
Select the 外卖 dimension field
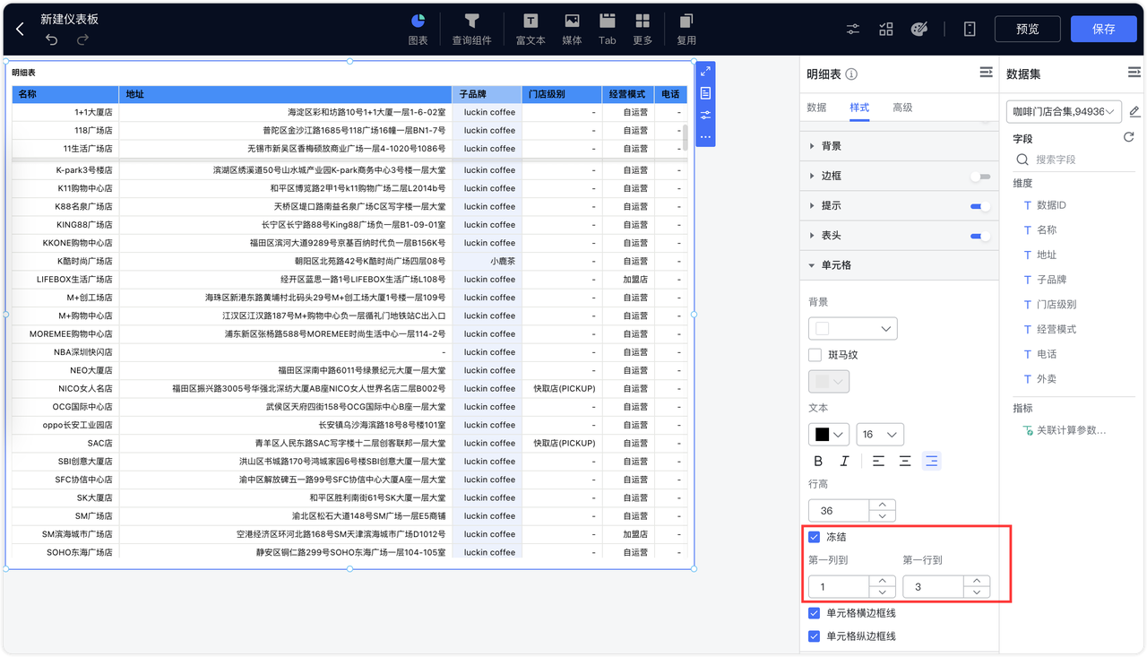(1046, 379)
